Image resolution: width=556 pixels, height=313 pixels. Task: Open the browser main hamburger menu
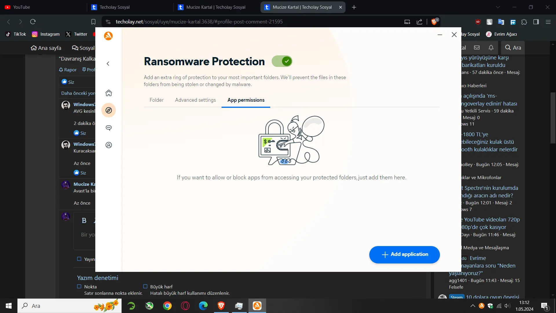[548, 22]
